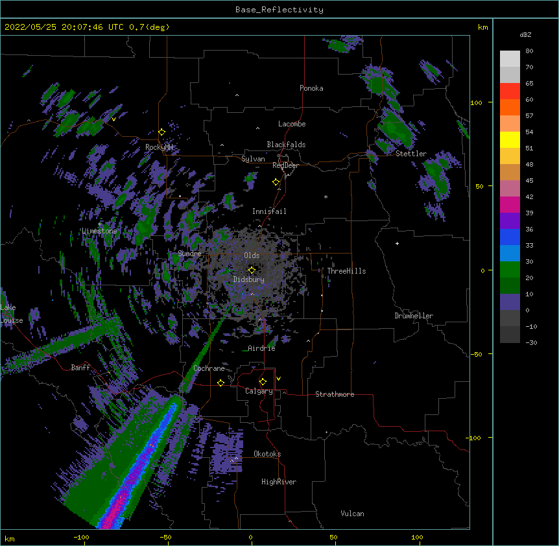Click the dark orange swatch between 60 and 57
The width and height of the screenshot is (559, 546).
pos(510,107)
